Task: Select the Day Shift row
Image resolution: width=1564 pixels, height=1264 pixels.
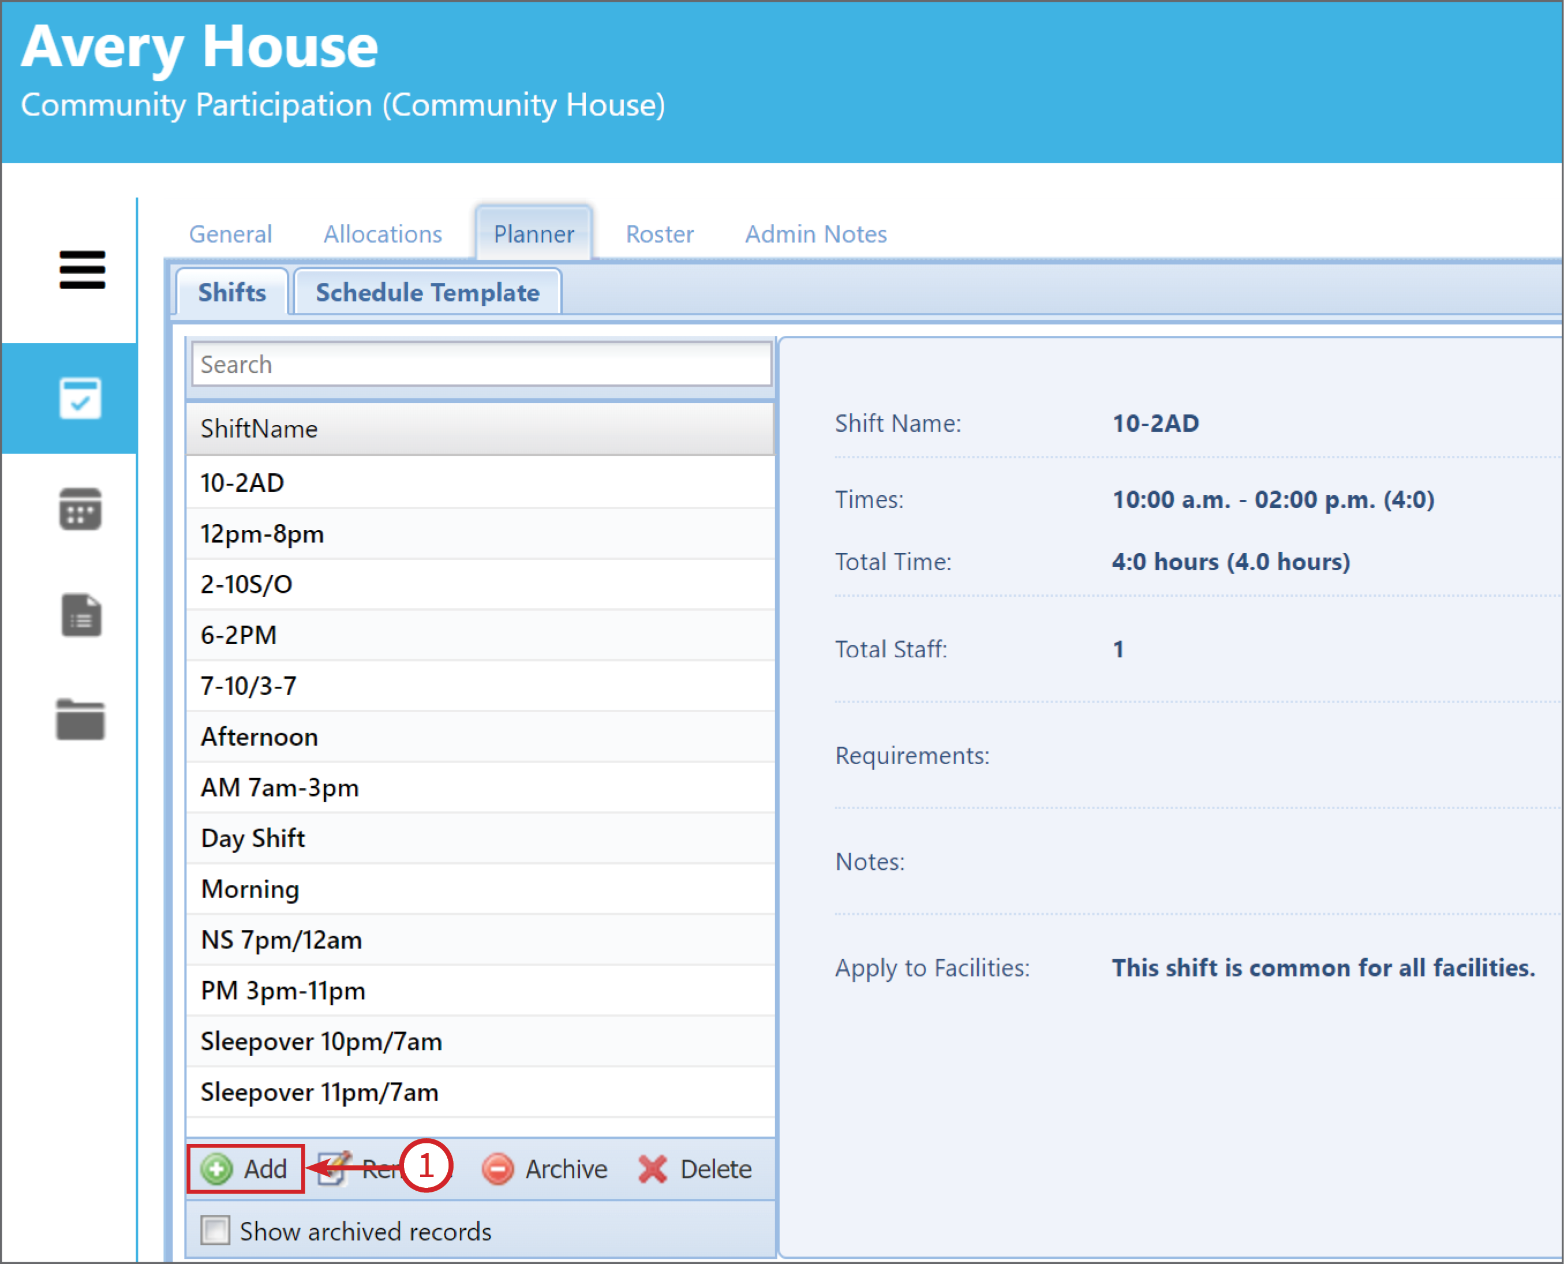Action: (480, 838)
